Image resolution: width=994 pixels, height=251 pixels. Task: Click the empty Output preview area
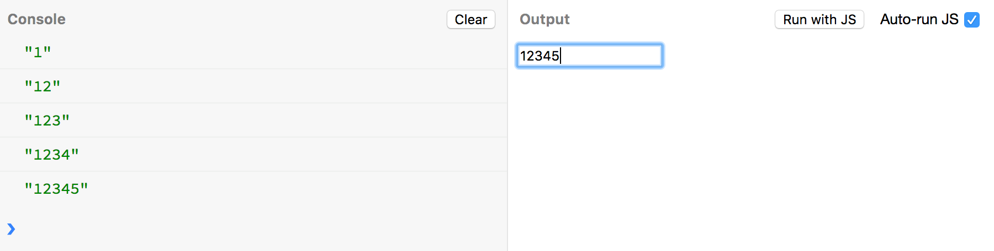click(751, 160)
